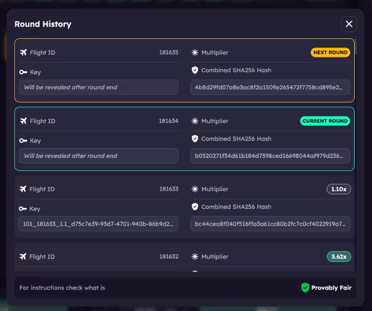Click the key icon in Flight 181633 card

23,209
